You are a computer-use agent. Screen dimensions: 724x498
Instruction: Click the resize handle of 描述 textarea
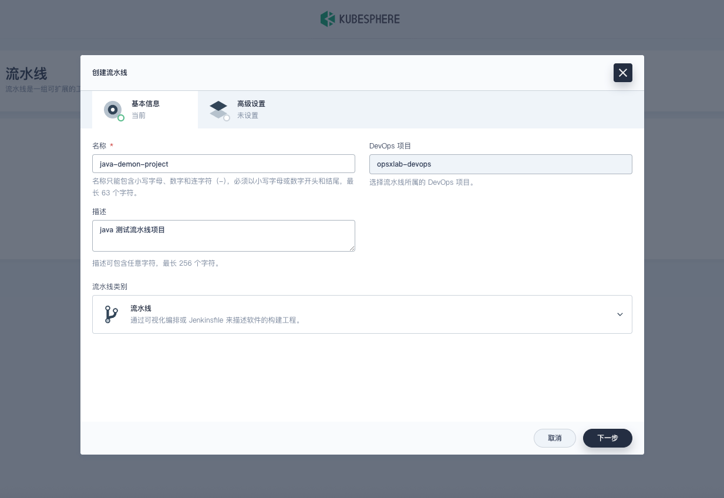coord(352,248)
